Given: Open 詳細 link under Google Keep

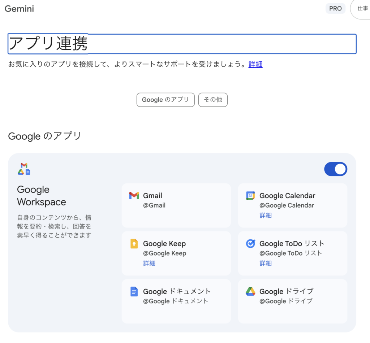Looking at the screenshot, I should coord(149,263).
